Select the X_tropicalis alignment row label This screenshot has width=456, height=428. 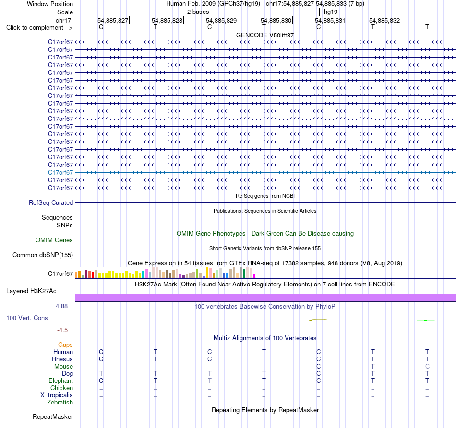(57, 395)
